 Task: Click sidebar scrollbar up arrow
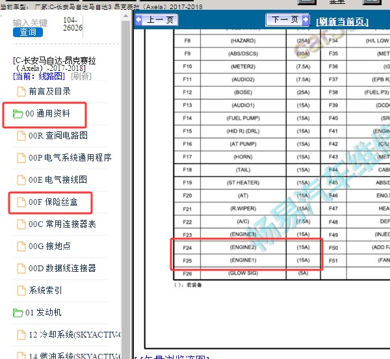tap(126, 16)
